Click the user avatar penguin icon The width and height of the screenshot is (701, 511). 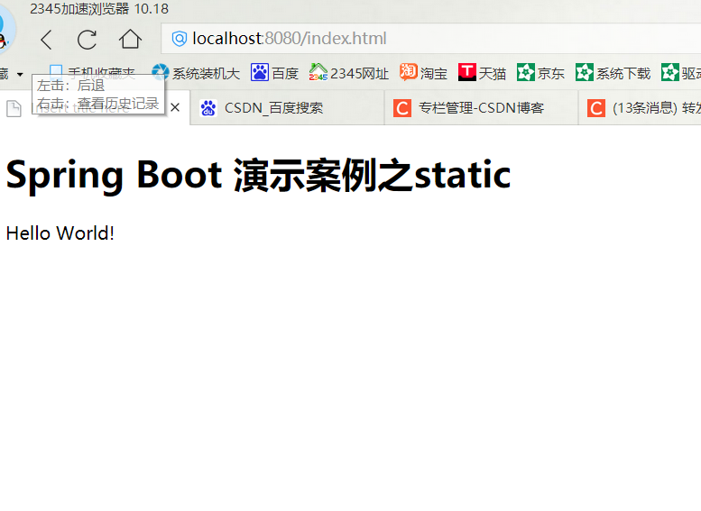coord(5,32)
